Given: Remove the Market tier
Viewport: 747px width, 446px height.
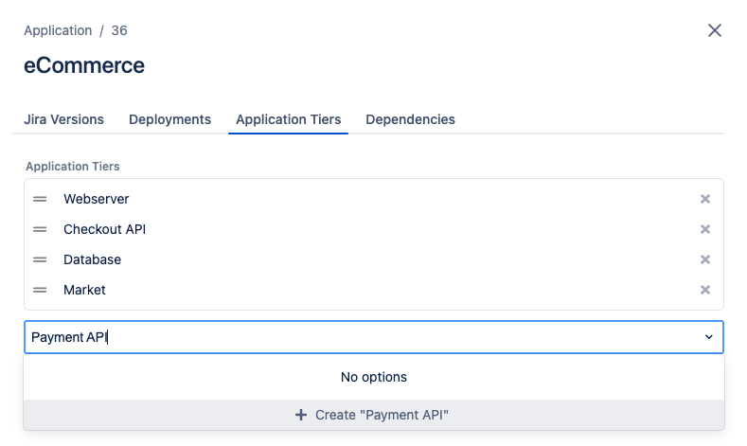Looking at the screenshot, I should (x=705, y=290).
